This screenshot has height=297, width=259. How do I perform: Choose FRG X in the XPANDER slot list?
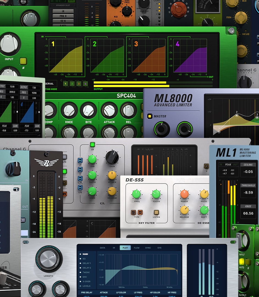[63, 16]
